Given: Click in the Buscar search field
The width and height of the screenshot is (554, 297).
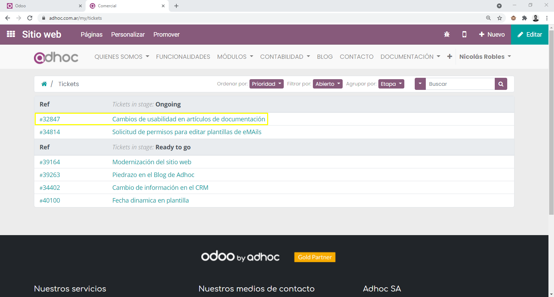Looking at the screenshot, I should click(x=459, y=84).
